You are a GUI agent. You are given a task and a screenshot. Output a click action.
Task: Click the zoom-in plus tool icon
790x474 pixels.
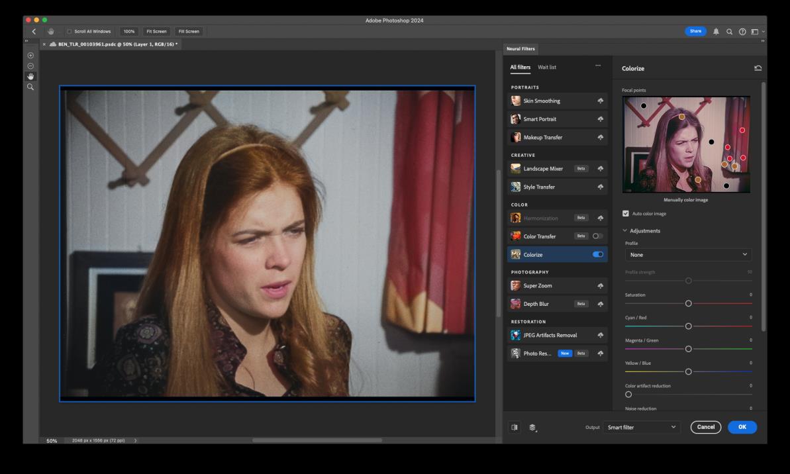pos(30,56)
